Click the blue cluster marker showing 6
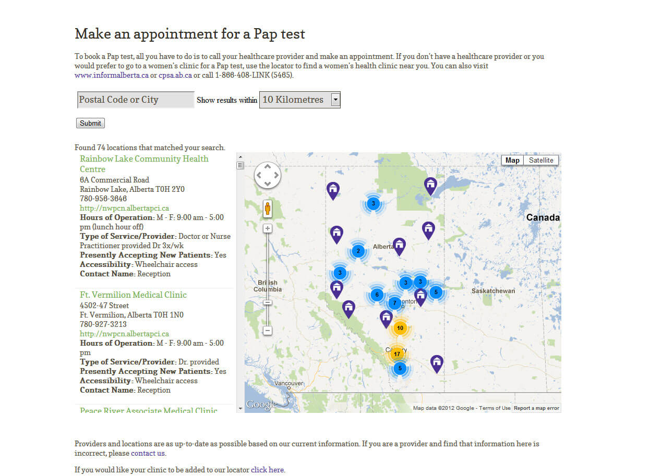650x476 pixels. click(377, 295)
